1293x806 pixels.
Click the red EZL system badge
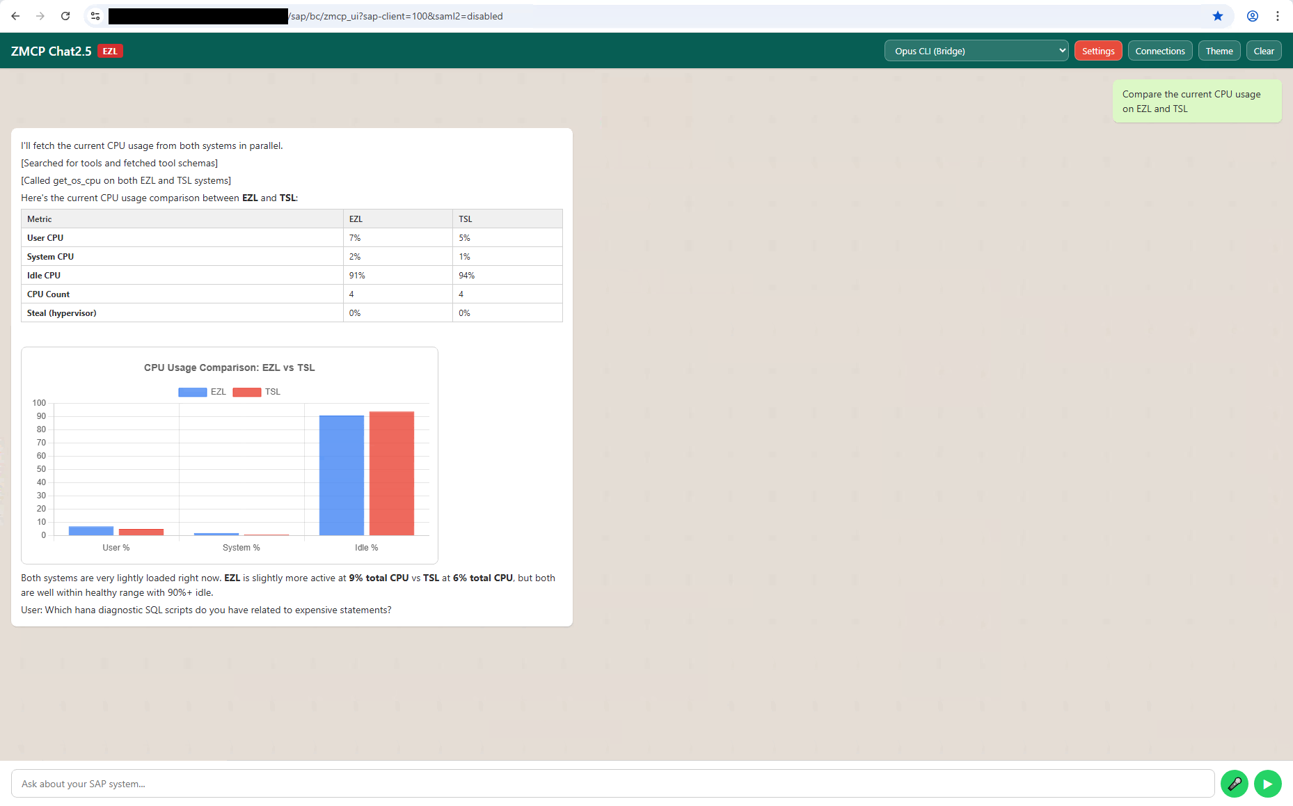110,51
